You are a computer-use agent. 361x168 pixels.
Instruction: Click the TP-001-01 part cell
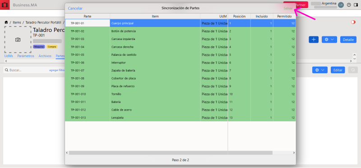[88, 23]
